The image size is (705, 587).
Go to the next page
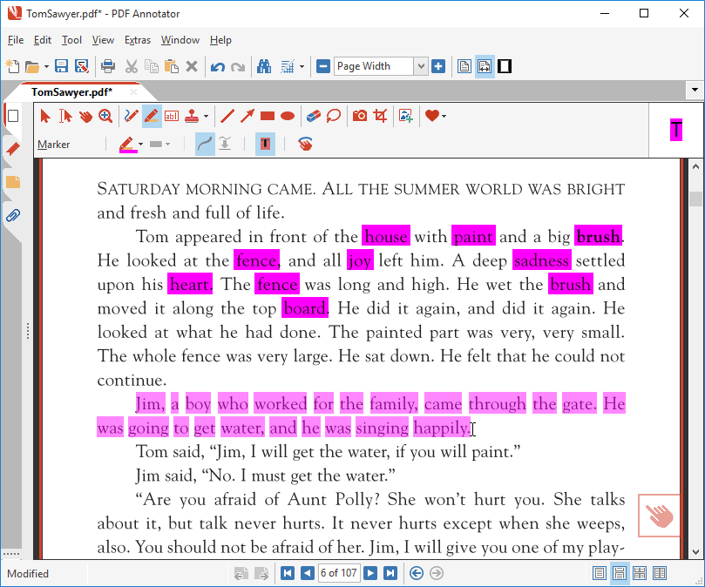370,573
